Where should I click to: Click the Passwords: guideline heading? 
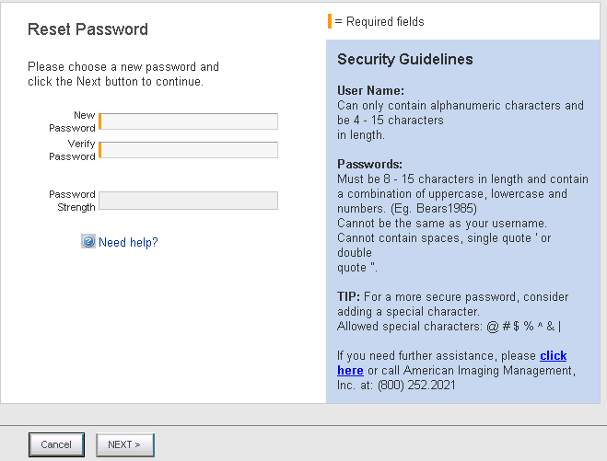coord(369,164)
